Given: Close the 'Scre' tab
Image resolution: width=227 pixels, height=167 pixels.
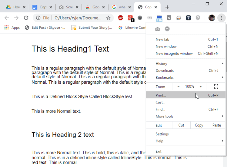Looking at the screenshot, I should [x=77, y=7].
